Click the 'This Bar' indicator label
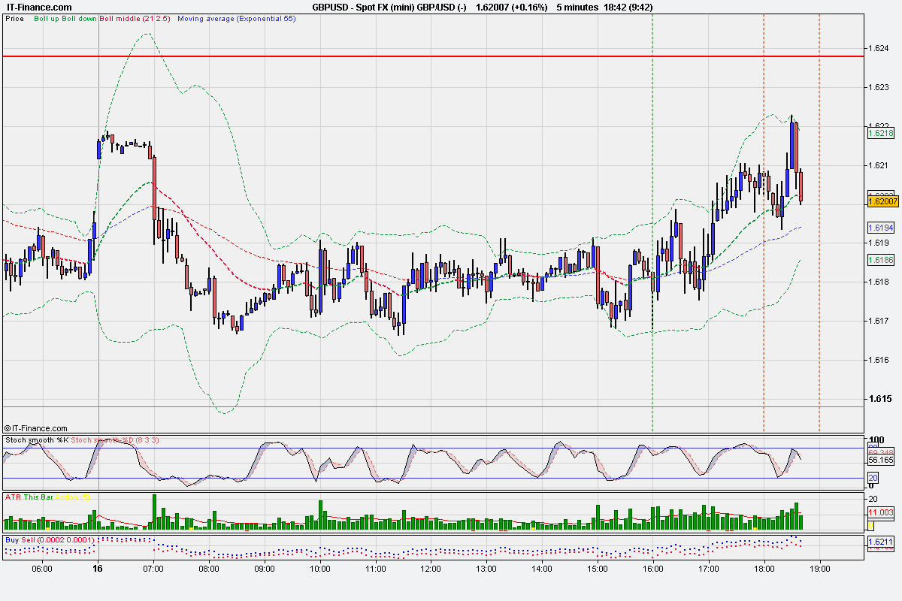The height and width of the screenshot is (601, 902). (x=38, y=497)
